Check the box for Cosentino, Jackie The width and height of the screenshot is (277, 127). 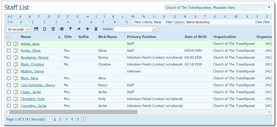(x=9, y=106)
